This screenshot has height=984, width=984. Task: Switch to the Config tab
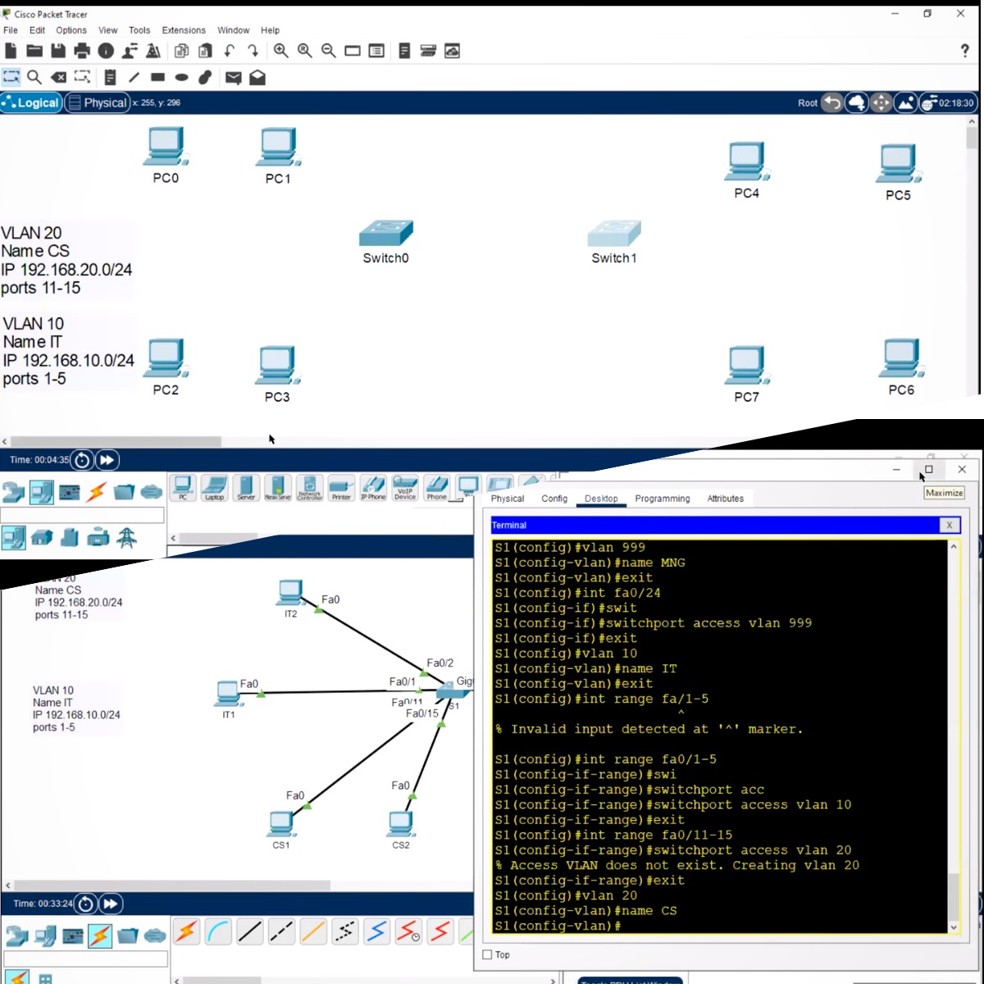tap(554, 499)
